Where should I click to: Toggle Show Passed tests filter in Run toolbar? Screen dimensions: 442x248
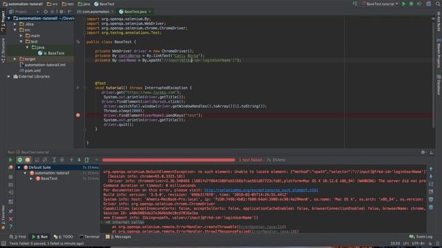coord(20,160)
